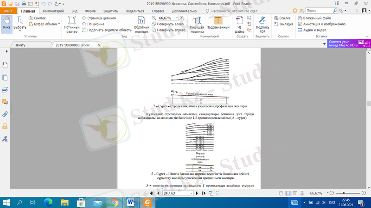Open the Comments panel in left sidebar
The width and height of the screenshot is (371, 208).
[x=5, y=102]
